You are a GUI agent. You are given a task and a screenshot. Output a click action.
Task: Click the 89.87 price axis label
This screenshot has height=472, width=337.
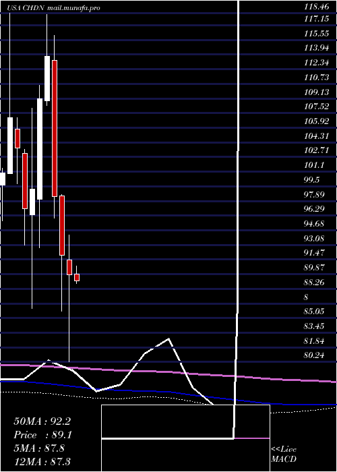(x=315, y=267)
